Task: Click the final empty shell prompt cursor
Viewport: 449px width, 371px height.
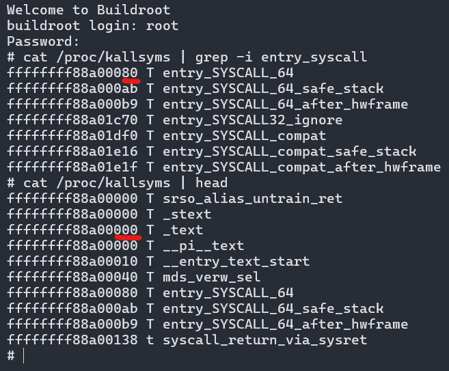Action: [24, 356]
